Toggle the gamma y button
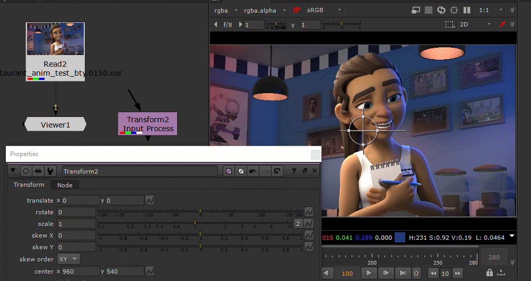 [293, 25]
